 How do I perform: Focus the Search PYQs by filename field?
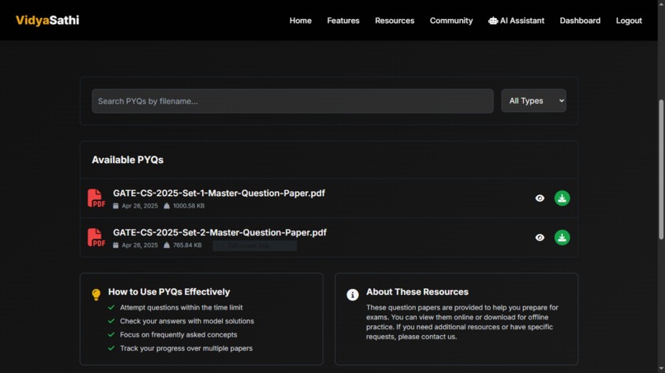click(x=293, y=101)
